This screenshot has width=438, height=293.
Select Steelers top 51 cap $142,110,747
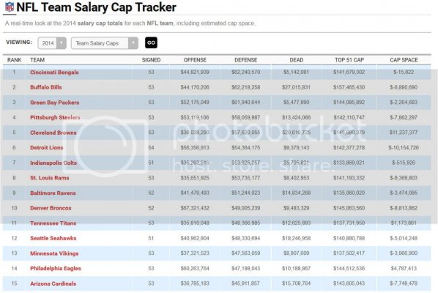click(349, 117)
